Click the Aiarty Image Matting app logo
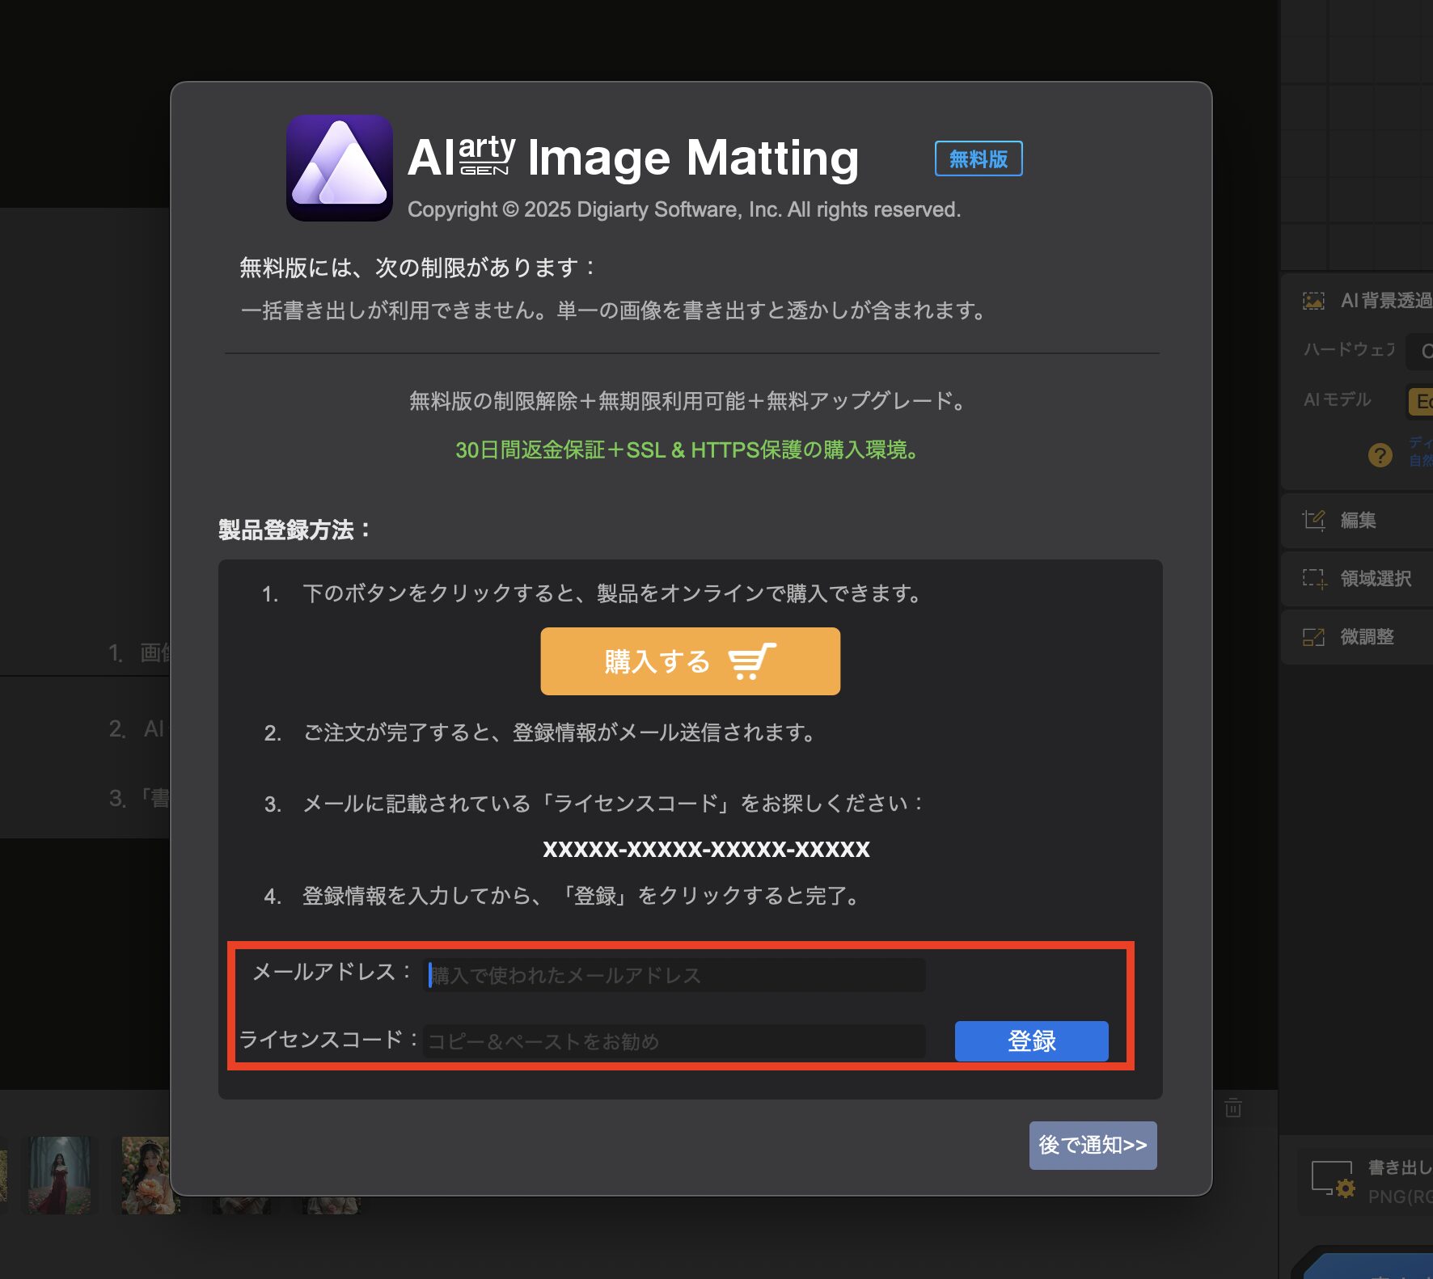 pyautogui.click(x=340, y=168)
